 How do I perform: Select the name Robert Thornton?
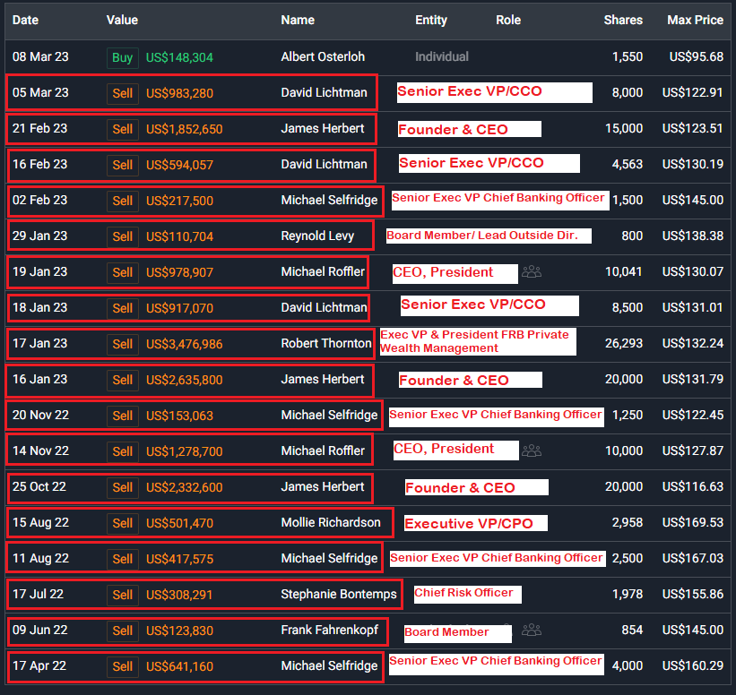click(x=326, y=343)
